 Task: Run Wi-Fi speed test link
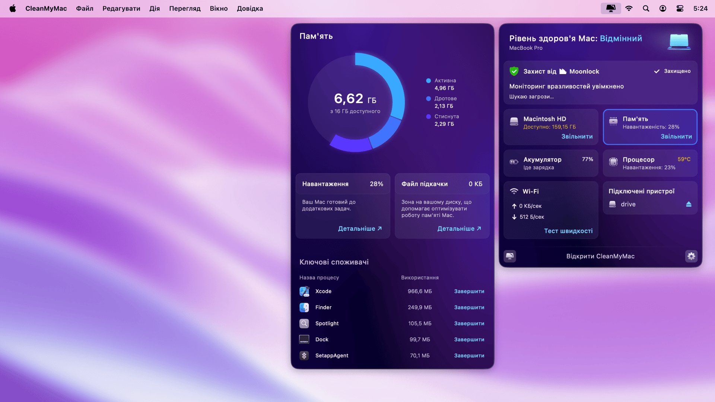pos(568,231)
